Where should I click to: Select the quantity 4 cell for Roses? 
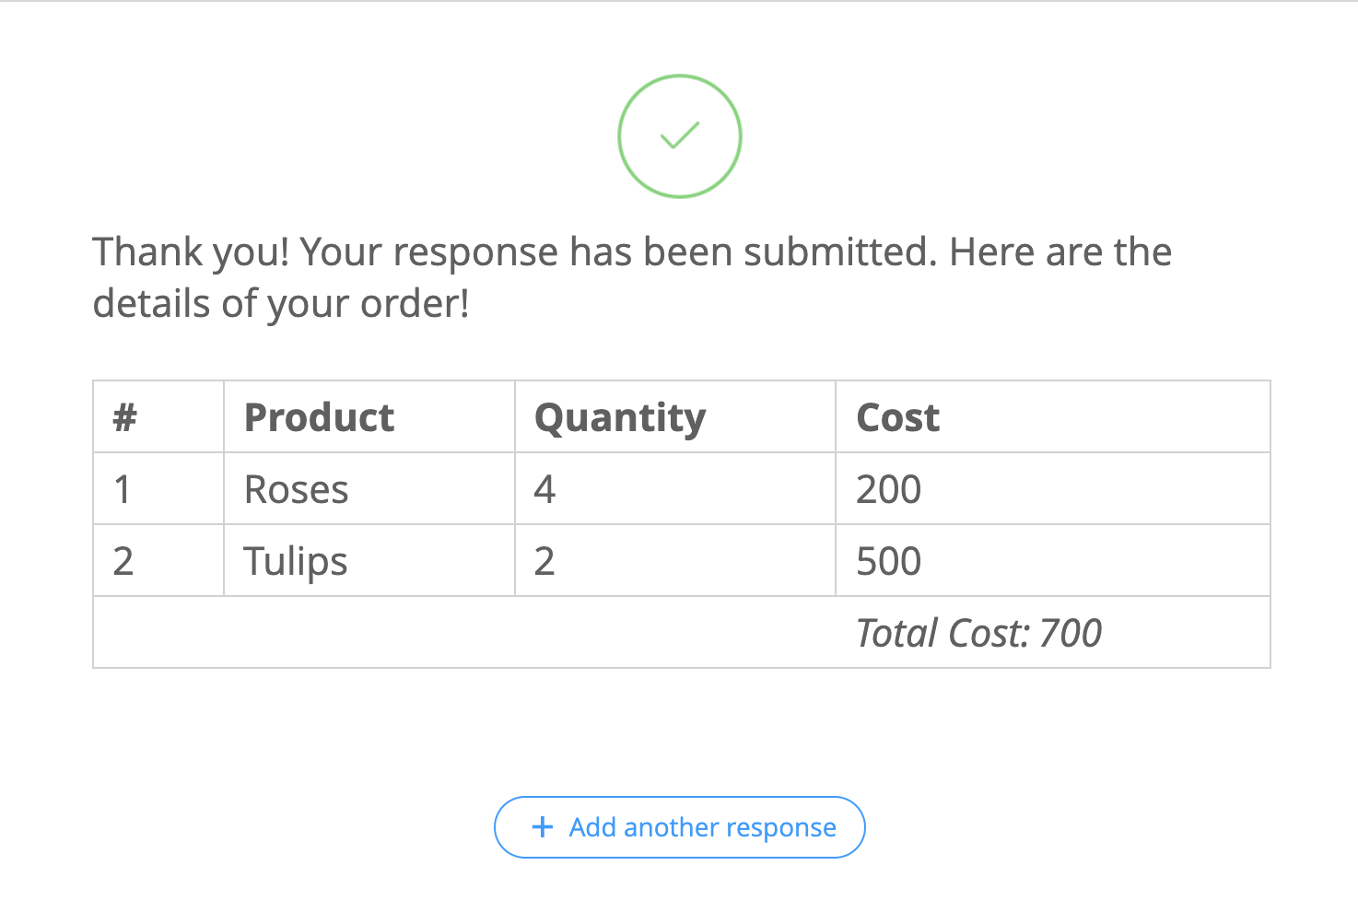click(x=544, y=489)
